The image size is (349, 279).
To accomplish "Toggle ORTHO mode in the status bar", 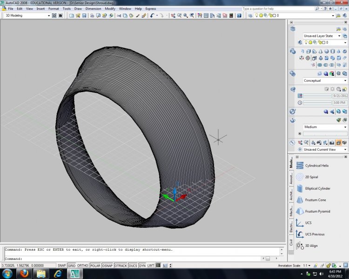I will [x=83, y=266].
